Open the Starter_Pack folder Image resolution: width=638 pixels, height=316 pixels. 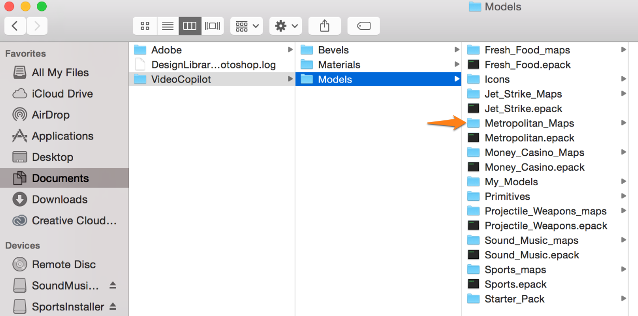coord(514,299)
